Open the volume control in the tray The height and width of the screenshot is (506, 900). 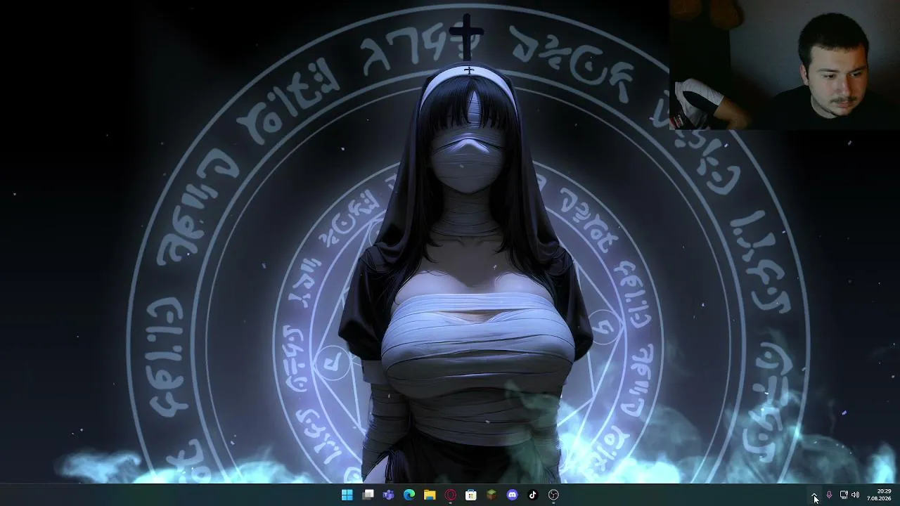(855, 495)
